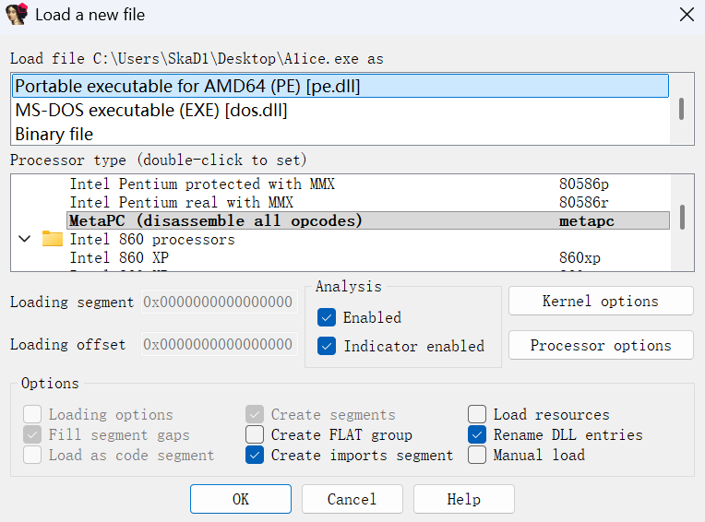The height and width of the screenshot is (522, 705).
Task: Click the processor list scrollbar
Action: point(682,217)
